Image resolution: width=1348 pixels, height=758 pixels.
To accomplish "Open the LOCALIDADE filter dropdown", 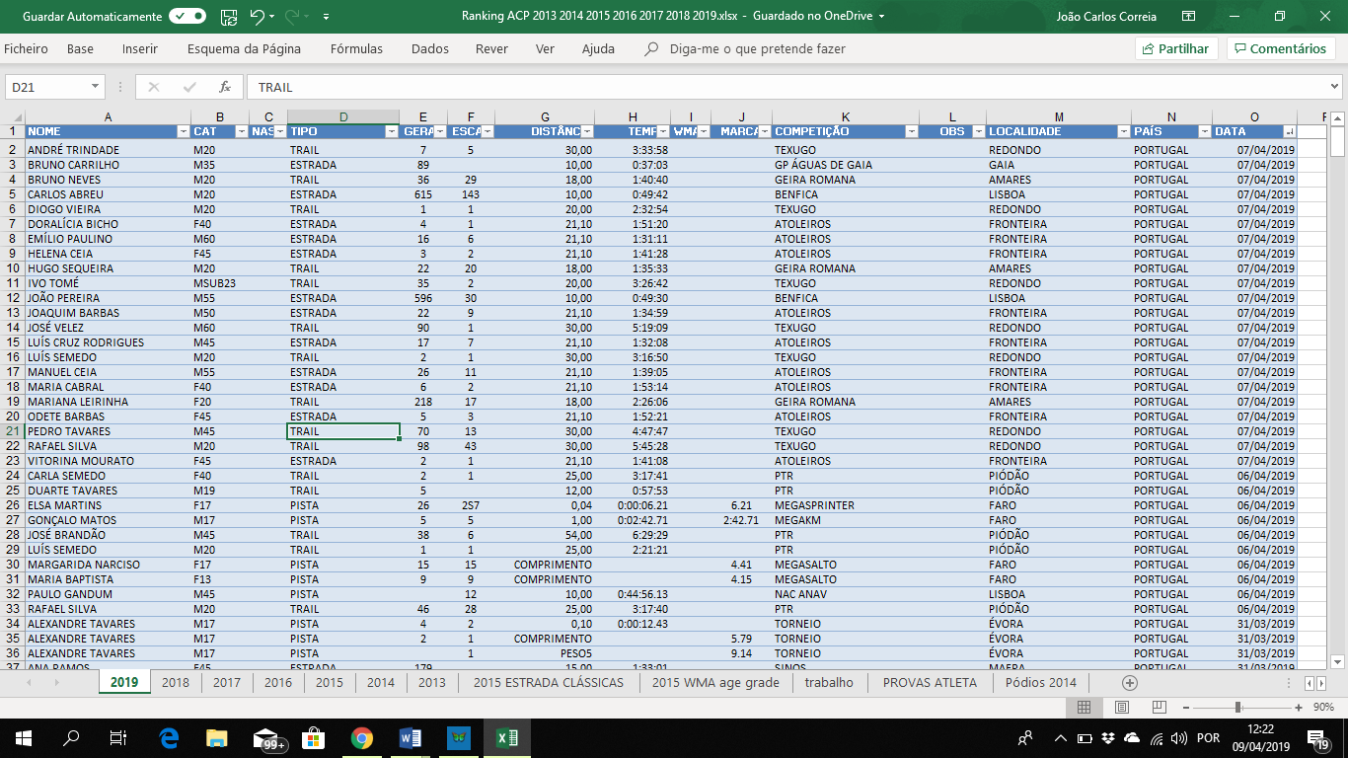I will (x=1123, y=131).
